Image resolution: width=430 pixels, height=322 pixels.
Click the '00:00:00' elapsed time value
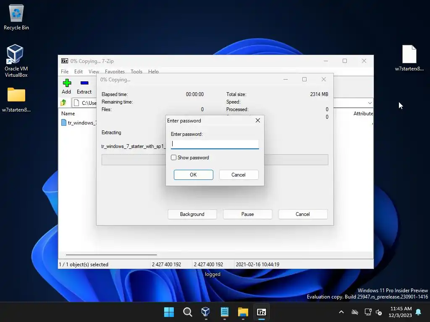[x=195, y=94]
